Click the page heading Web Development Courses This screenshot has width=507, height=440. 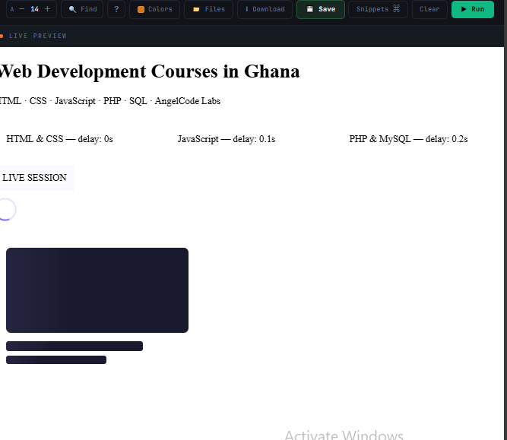tap(150, 71)
